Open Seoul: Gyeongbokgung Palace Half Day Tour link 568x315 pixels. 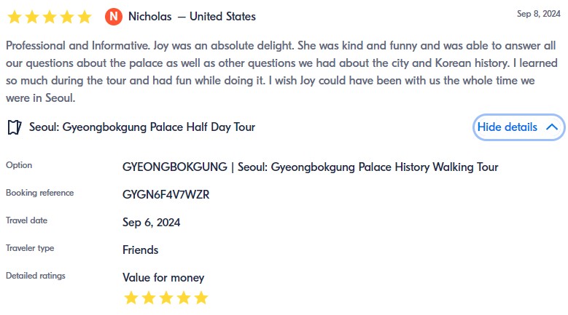coord(142,127)
